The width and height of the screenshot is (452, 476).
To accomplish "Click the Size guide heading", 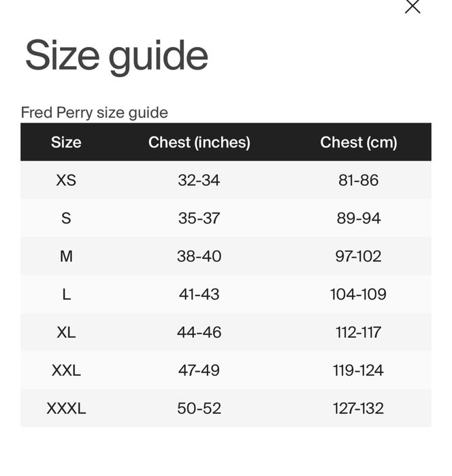I will click(117, 57).
